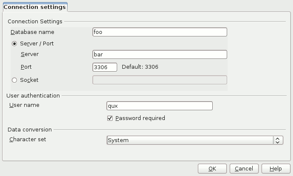Switch to the Connection settings tab
293x176 pixels.
35,7
